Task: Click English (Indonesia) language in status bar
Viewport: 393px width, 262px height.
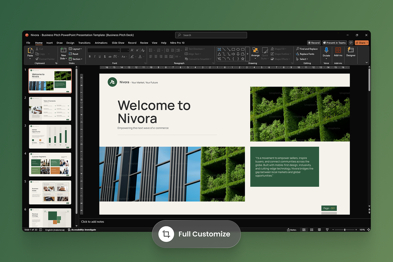Action: click(x=55, y=230)
